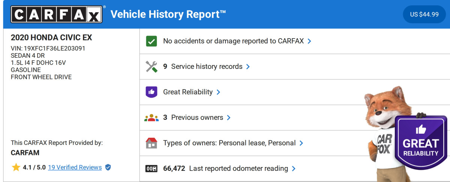450x182 pixels.
Task: Click the odometer reading icon
Action: click(x=151, y=169)
